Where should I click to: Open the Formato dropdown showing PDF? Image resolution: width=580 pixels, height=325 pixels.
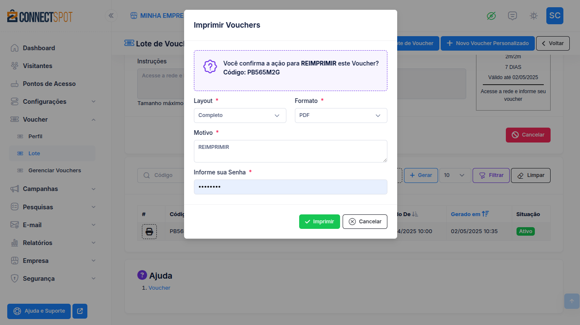tap(340, 115)
